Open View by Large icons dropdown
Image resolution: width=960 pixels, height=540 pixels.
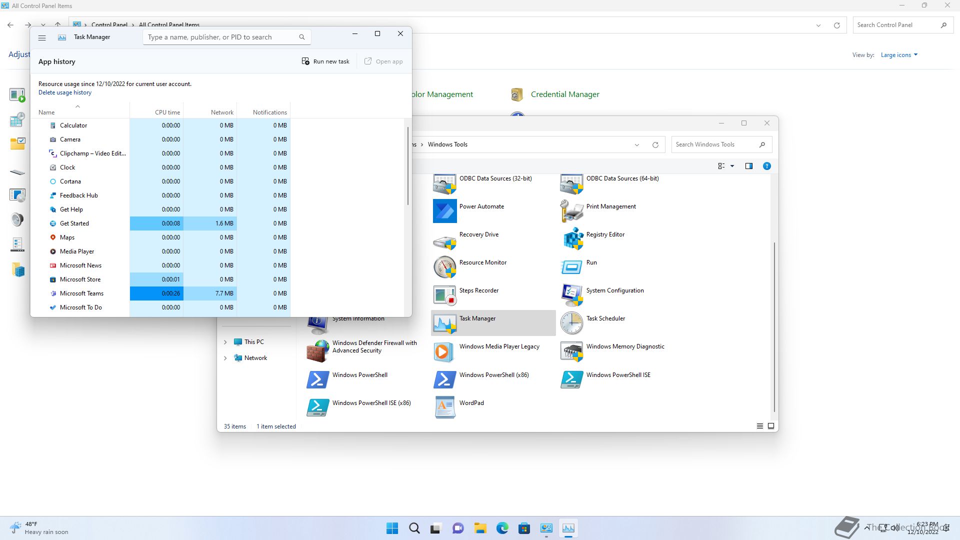pyautogui.click(x=899, y=55)
